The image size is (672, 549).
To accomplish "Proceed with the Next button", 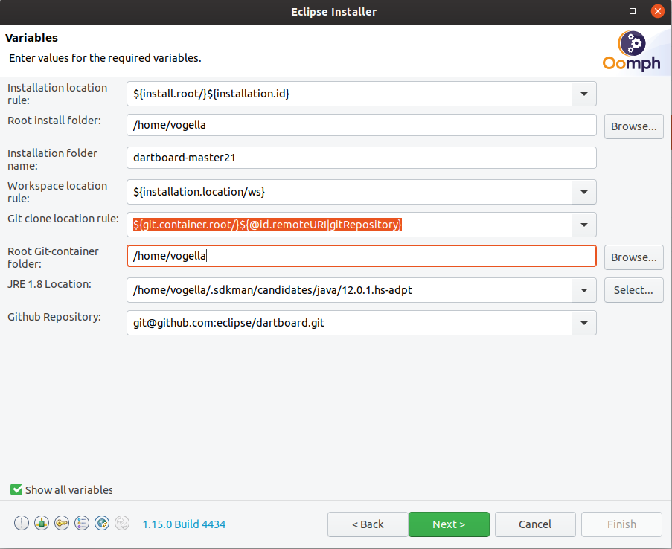I will pos(449,524).
